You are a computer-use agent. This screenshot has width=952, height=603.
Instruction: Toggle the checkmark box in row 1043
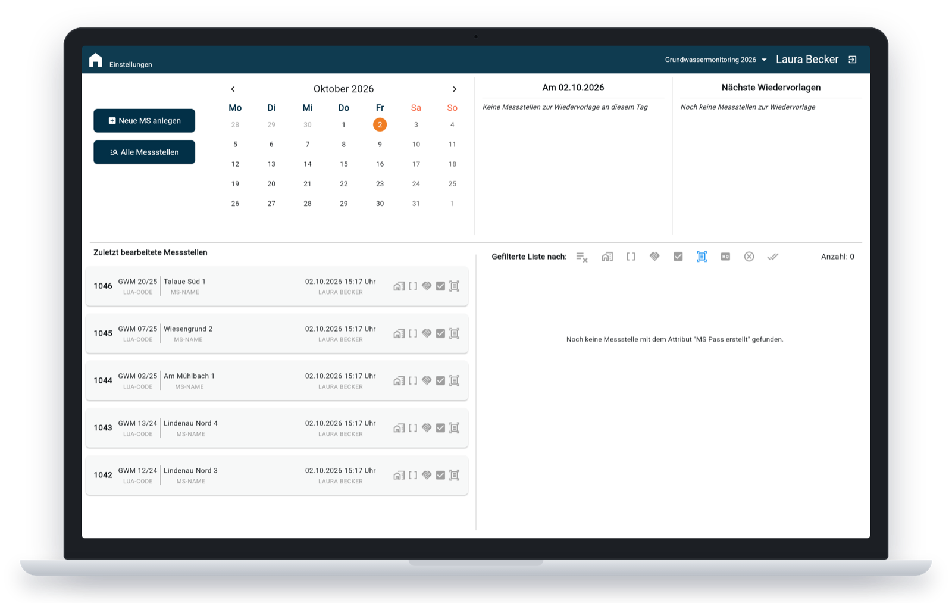pyautogui.click(x=440, y=428)
